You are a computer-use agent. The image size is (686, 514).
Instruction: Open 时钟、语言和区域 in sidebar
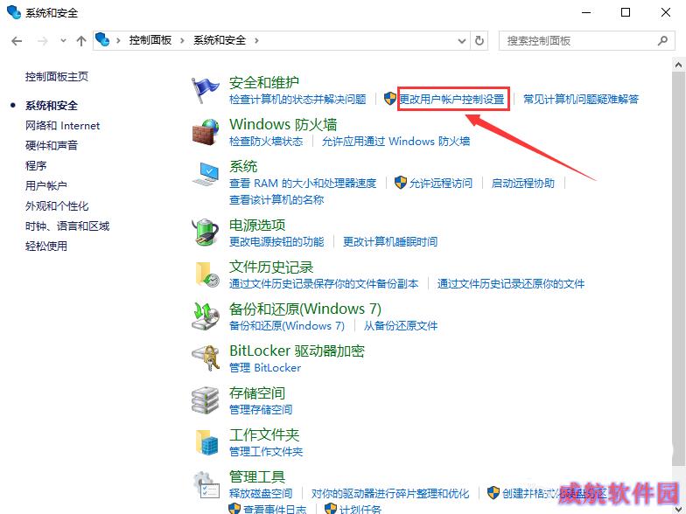pos(67,226)
